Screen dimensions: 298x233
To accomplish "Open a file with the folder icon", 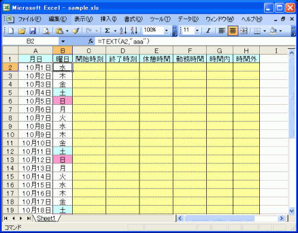I will click(21, 31).
